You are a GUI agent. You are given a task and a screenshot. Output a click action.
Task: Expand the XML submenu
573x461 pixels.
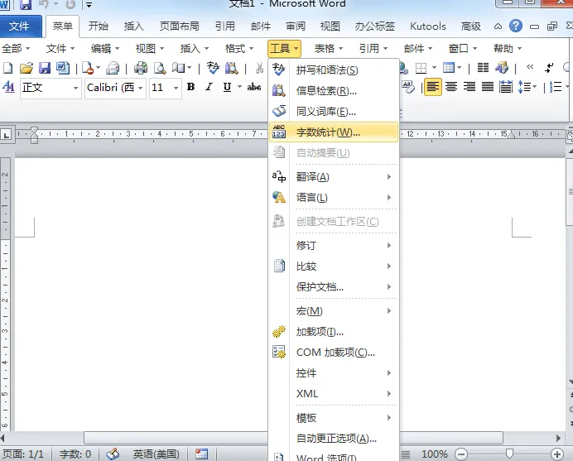coord(334,394)
